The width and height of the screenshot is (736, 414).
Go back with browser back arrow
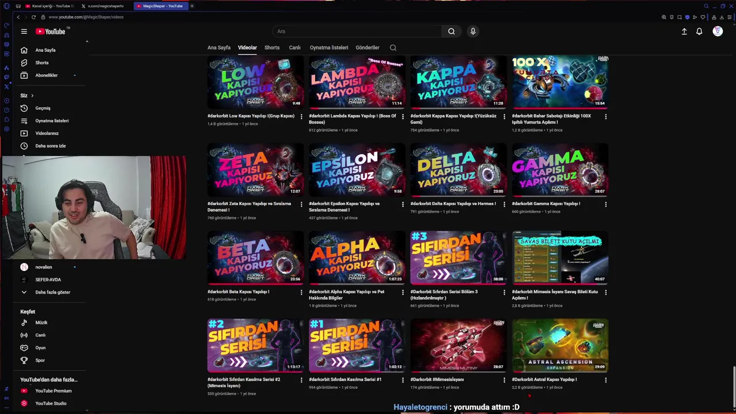click(18, 17)
